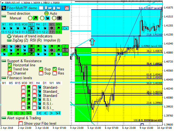Expand Values of trend indicators
The height and width of the screenshot is (131, 174).
click(x=9, y=36)
